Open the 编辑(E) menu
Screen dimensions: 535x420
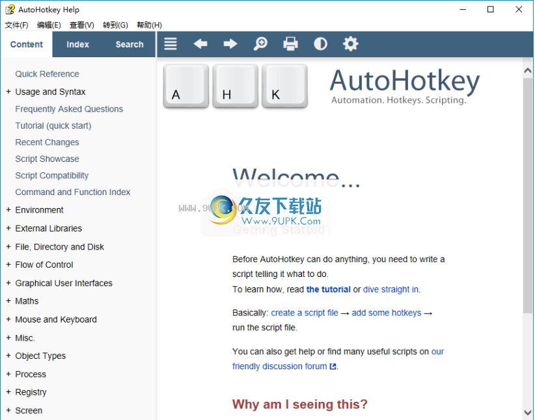coord(49,25)
